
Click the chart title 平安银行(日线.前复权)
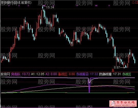coord(16,3)
